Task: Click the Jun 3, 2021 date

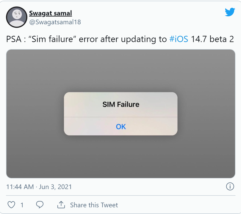Action: tap(55, 187)
